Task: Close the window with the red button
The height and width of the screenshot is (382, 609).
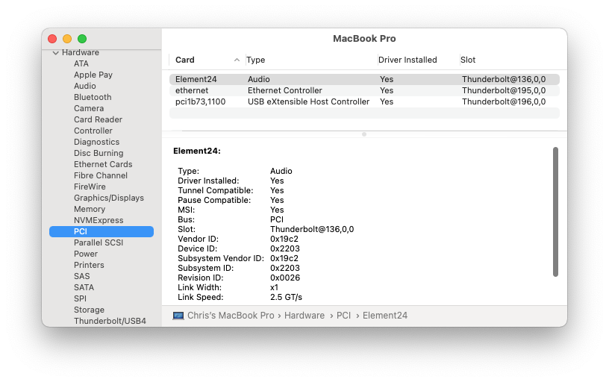Action: pos(52,39)
